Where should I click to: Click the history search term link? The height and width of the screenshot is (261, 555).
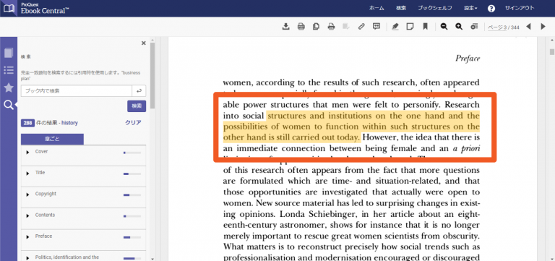click(x=69, y=123)
